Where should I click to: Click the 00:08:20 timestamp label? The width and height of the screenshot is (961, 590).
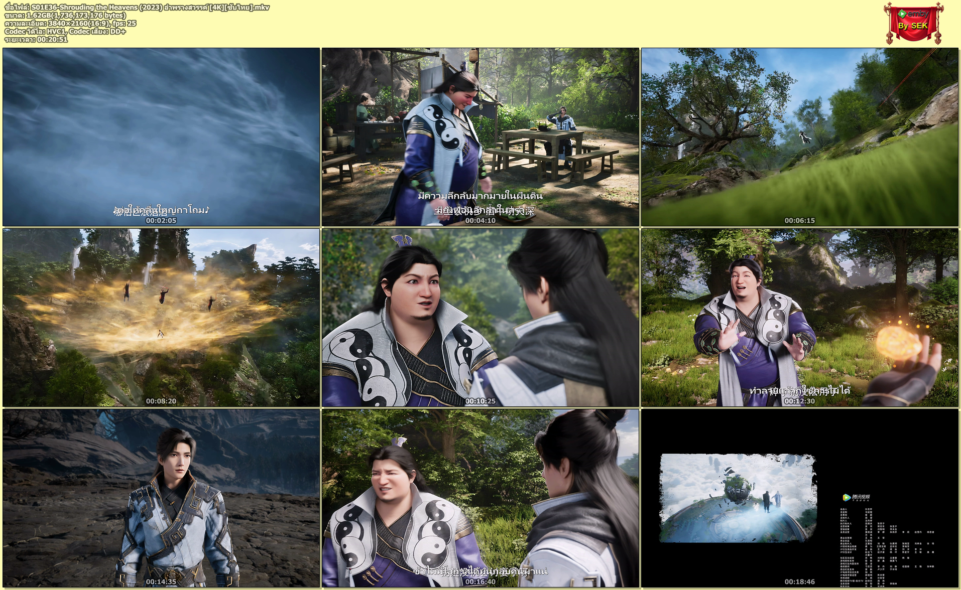[x=161, y=401]
